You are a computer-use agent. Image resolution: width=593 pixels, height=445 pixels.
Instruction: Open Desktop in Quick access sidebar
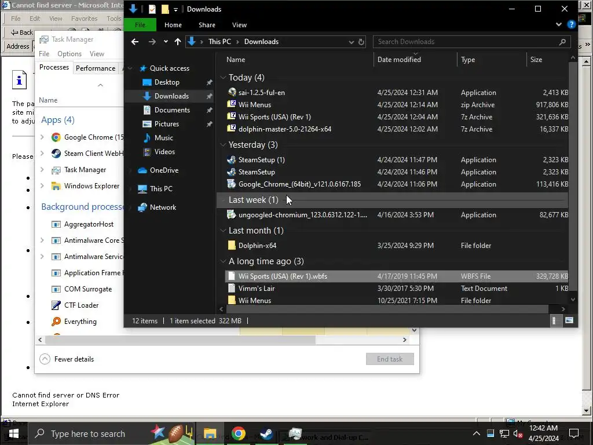click(x=167, y=82)
